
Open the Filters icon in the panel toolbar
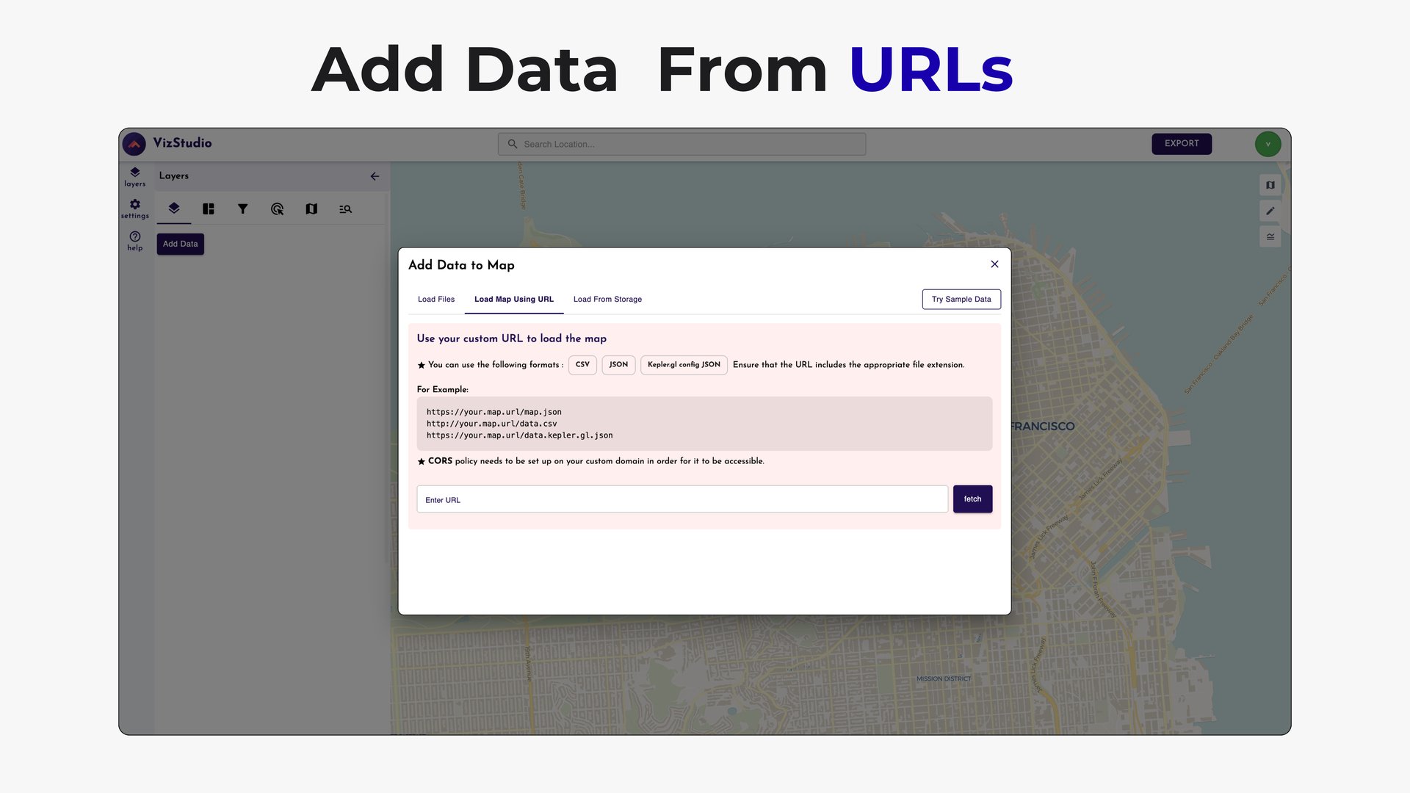(243, 209)
